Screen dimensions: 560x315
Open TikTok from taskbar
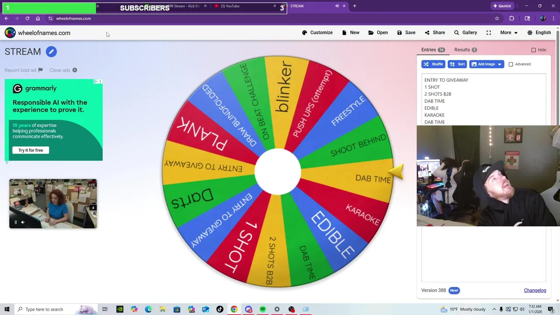pos(220,309)
